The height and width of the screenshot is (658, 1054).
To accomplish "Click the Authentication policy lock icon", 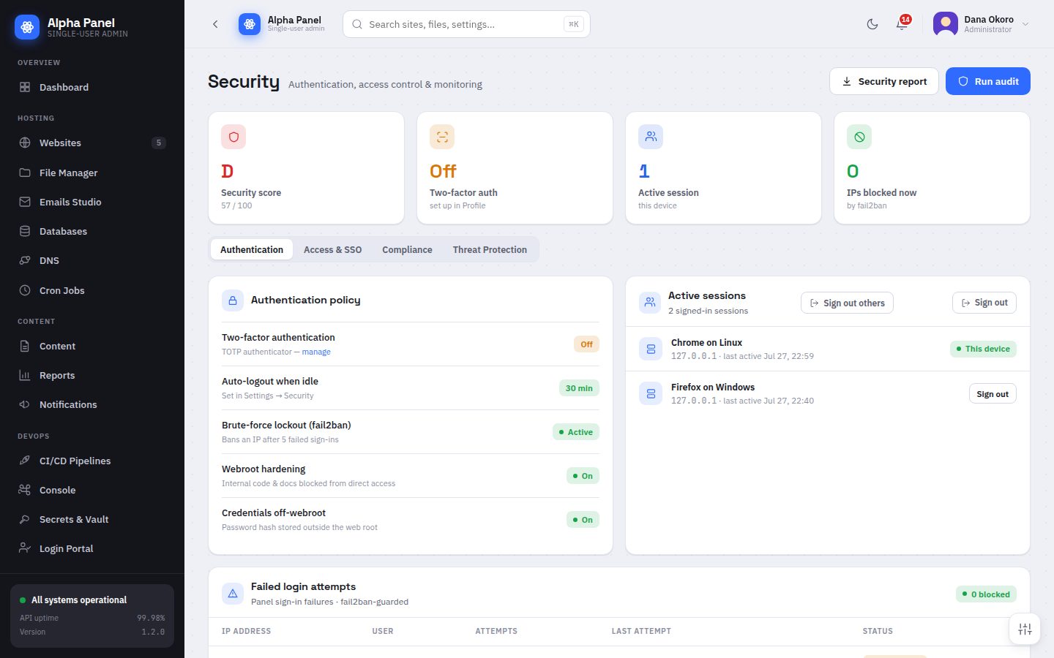I will tap(233, 300).
